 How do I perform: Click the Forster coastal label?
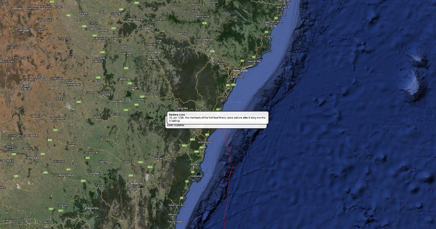point(269,36)
